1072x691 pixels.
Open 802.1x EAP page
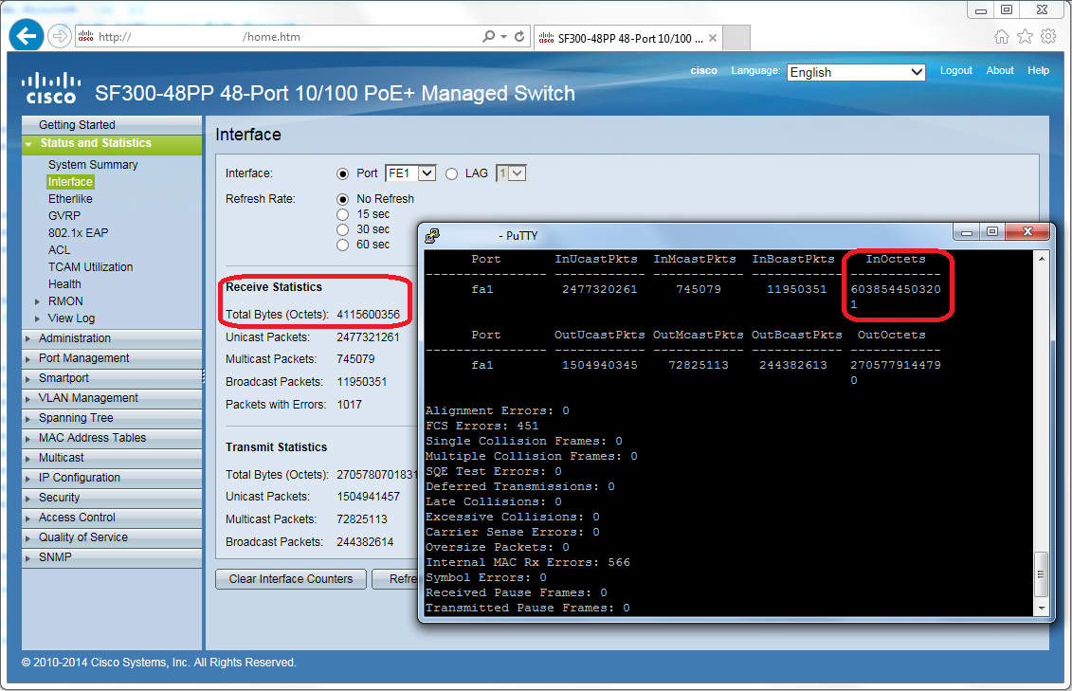pyautogui.click(x=78, y=233)
